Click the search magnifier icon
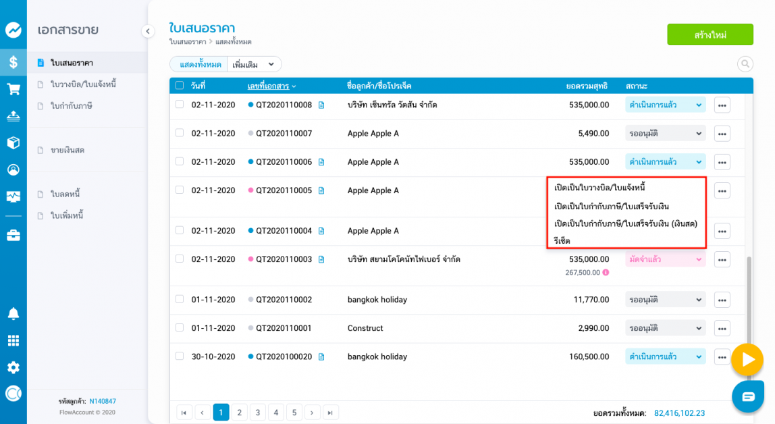Image resolution: width=775 pixels, height=424 pixels. [x=745, y=63]
